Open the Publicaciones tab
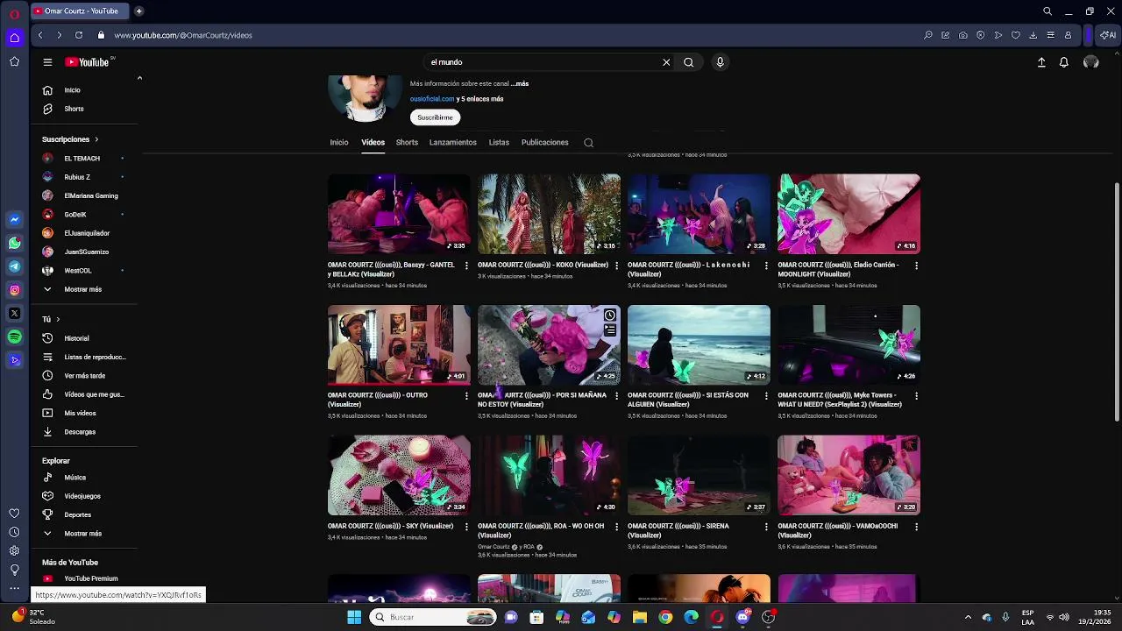Image resolution: width=1122 pixels, height=631 pixels. click(545, 142)
